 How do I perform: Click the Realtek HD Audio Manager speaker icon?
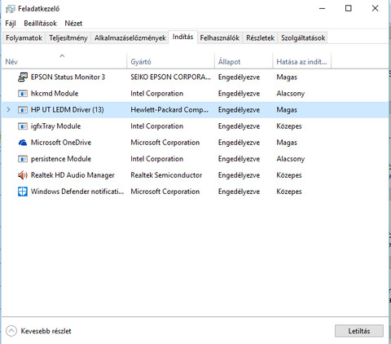pos(23,175)
